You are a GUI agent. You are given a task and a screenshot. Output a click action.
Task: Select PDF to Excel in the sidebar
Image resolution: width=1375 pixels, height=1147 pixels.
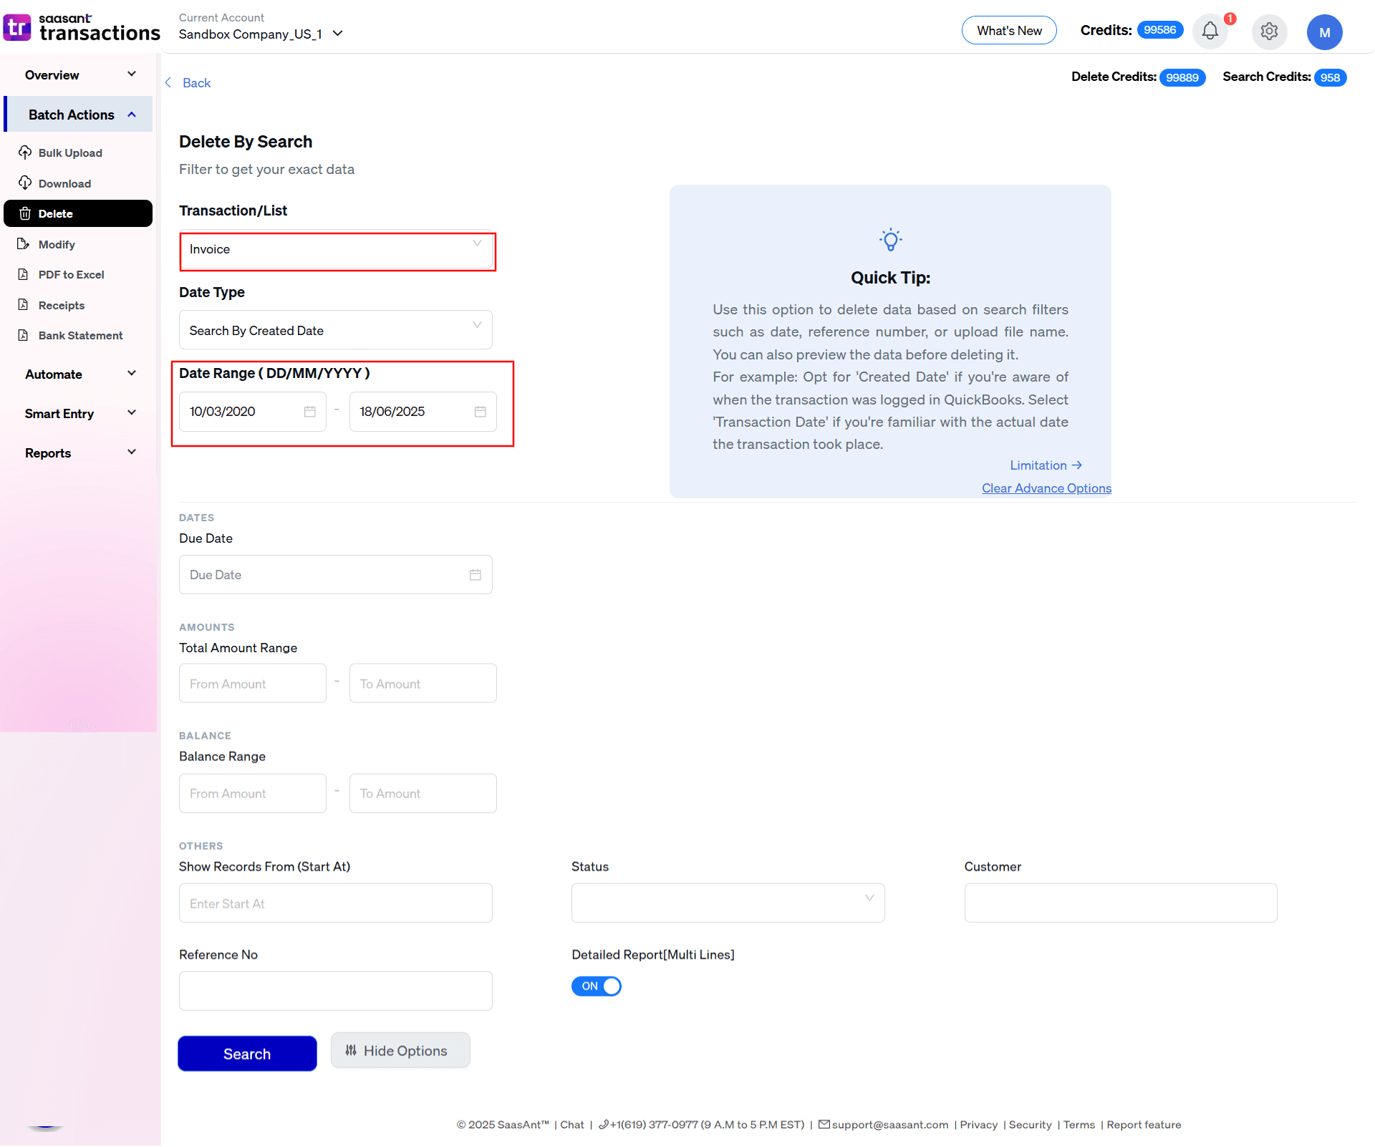point(71,274)
